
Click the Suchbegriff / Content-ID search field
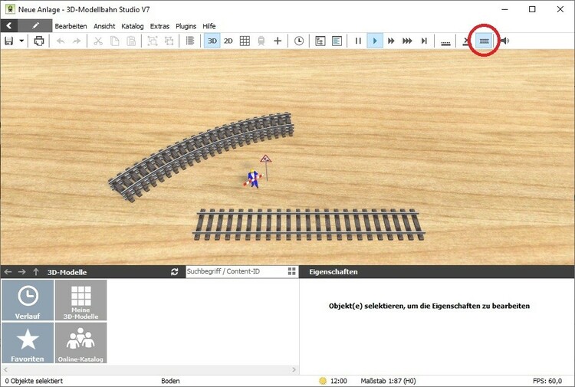[236, 271]
